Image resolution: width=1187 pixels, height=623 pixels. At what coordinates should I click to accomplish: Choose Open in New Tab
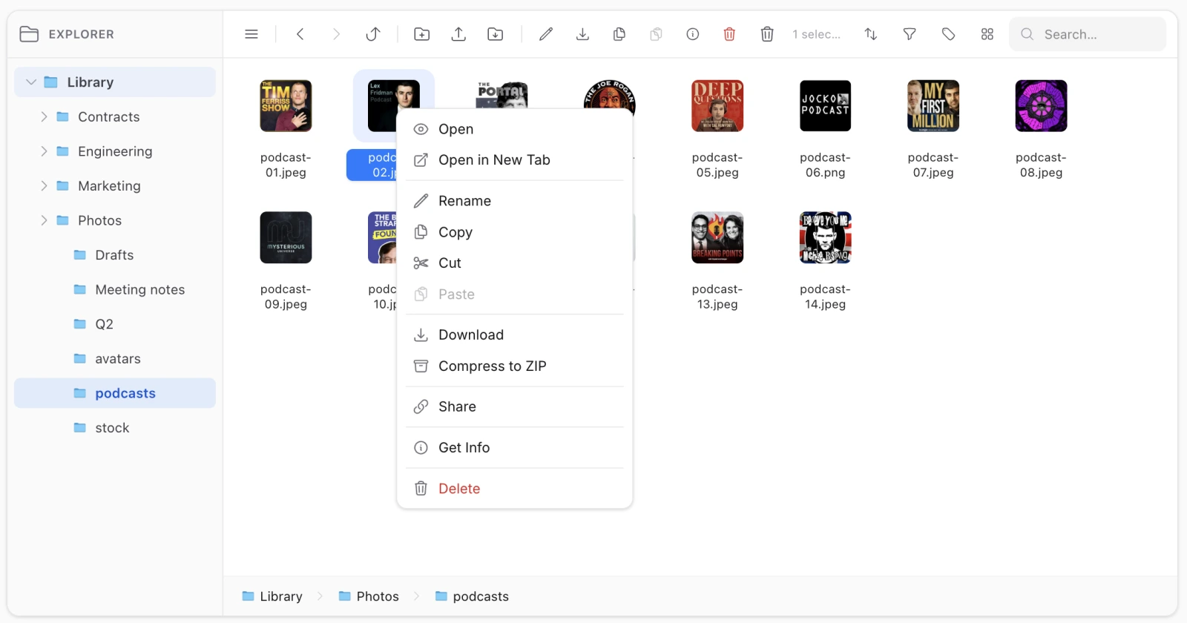click(515, 160)
